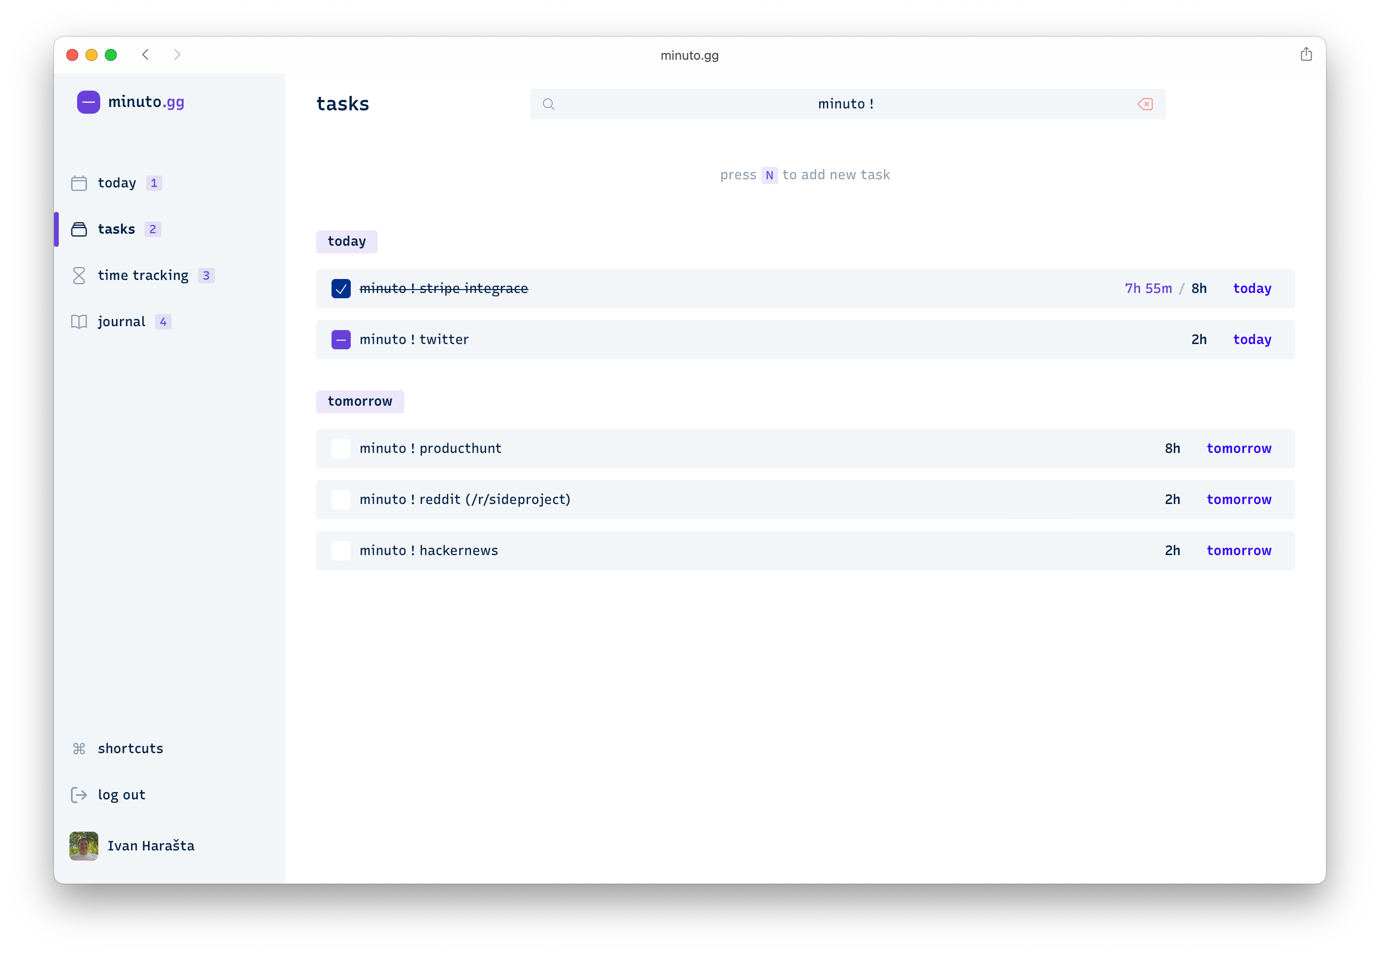Click the Ivan Harašta user name
Image resolution: width=1380 pixels, height=955 pixels.
tap(151, 846)
